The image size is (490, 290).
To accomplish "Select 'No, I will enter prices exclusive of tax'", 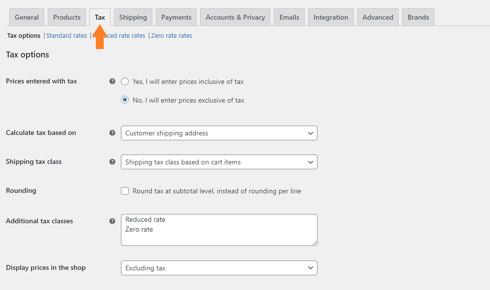I will (125, 100).
